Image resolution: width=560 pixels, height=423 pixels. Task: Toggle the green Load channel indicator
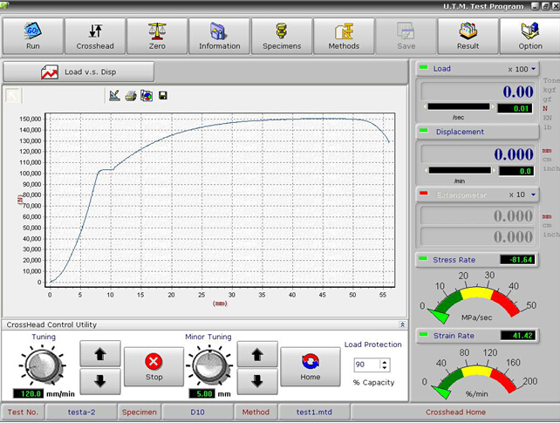(x=424, y=68)
